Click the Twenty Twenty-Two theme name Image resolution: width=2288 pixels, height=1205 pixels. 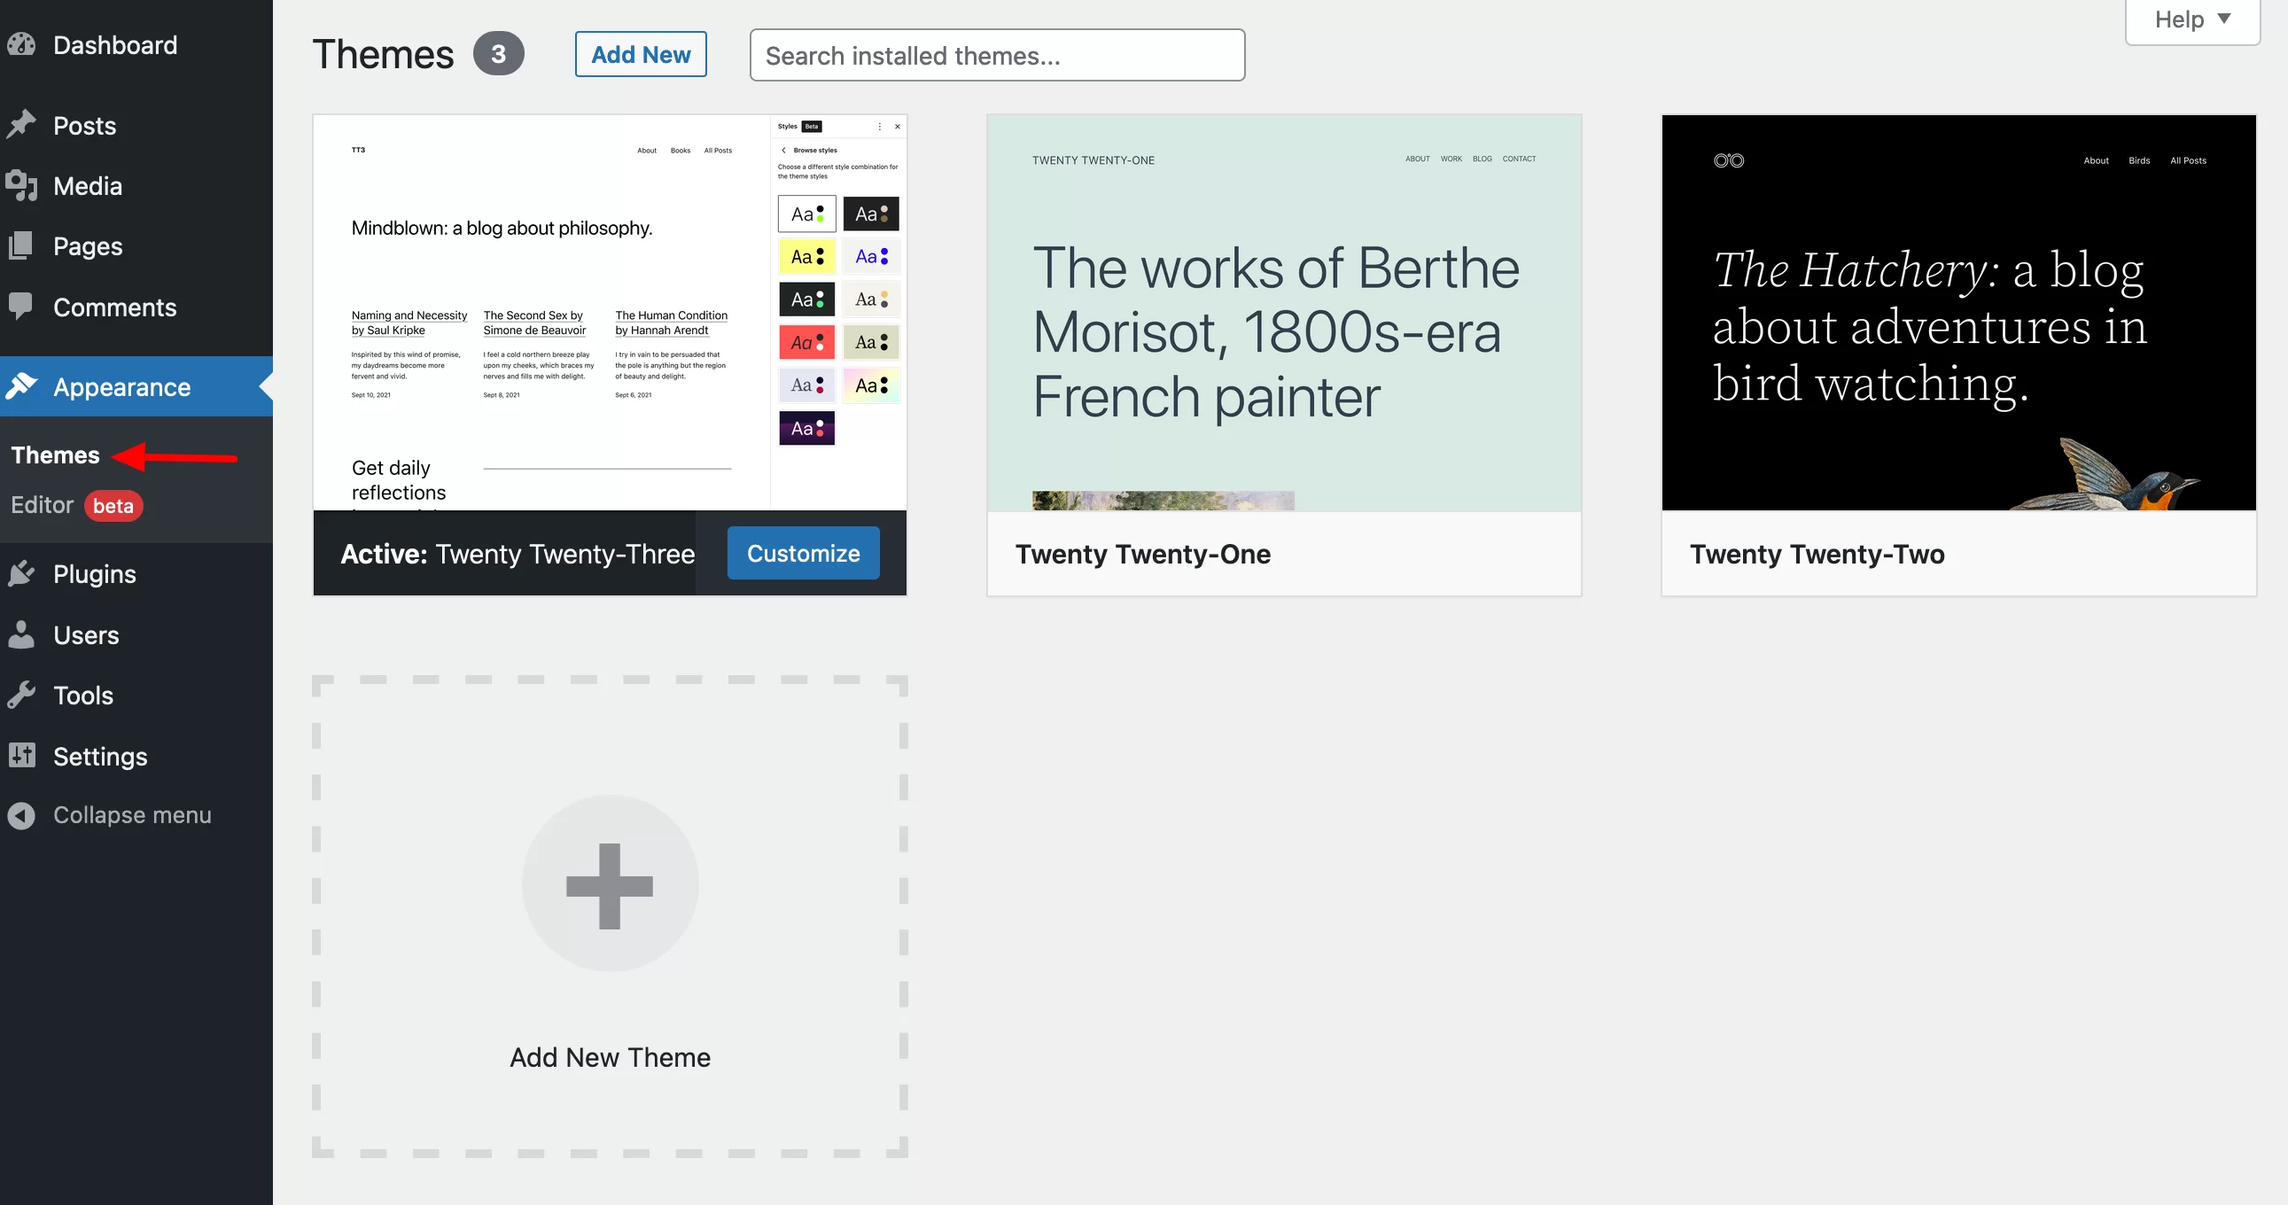[1817, 553]
